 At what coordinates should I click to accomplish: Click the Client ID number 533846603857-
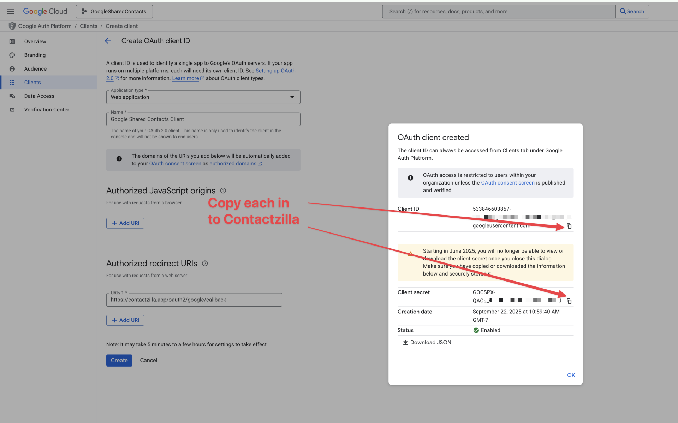(x=492, y=209)
